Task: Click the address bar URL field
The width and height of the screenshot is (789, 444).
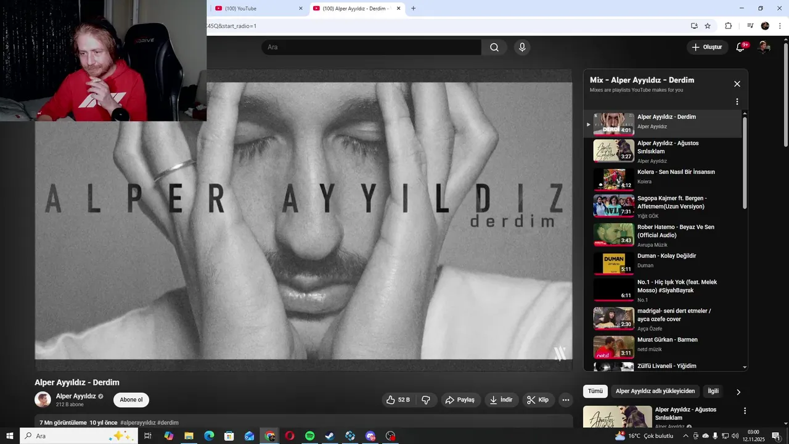Action: (444, 26)
